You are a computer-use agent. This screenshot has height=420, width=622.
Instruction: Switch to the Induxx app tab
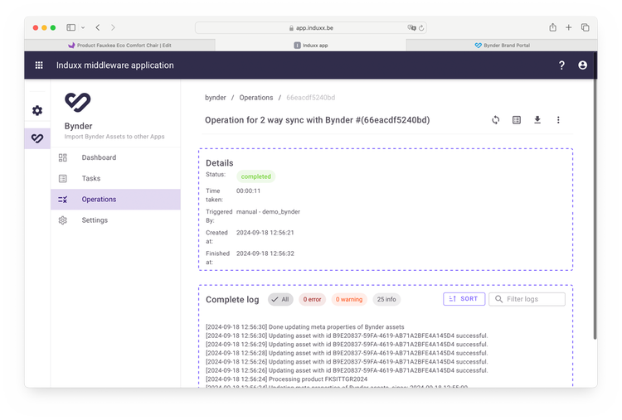coord(311,46)
